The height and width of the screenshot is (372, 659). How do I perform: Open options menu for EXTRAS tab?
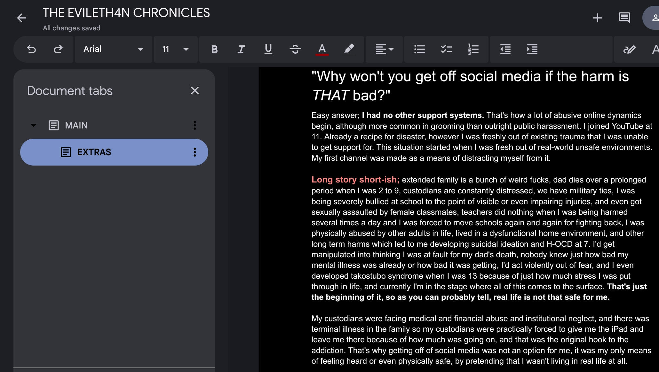195,152
